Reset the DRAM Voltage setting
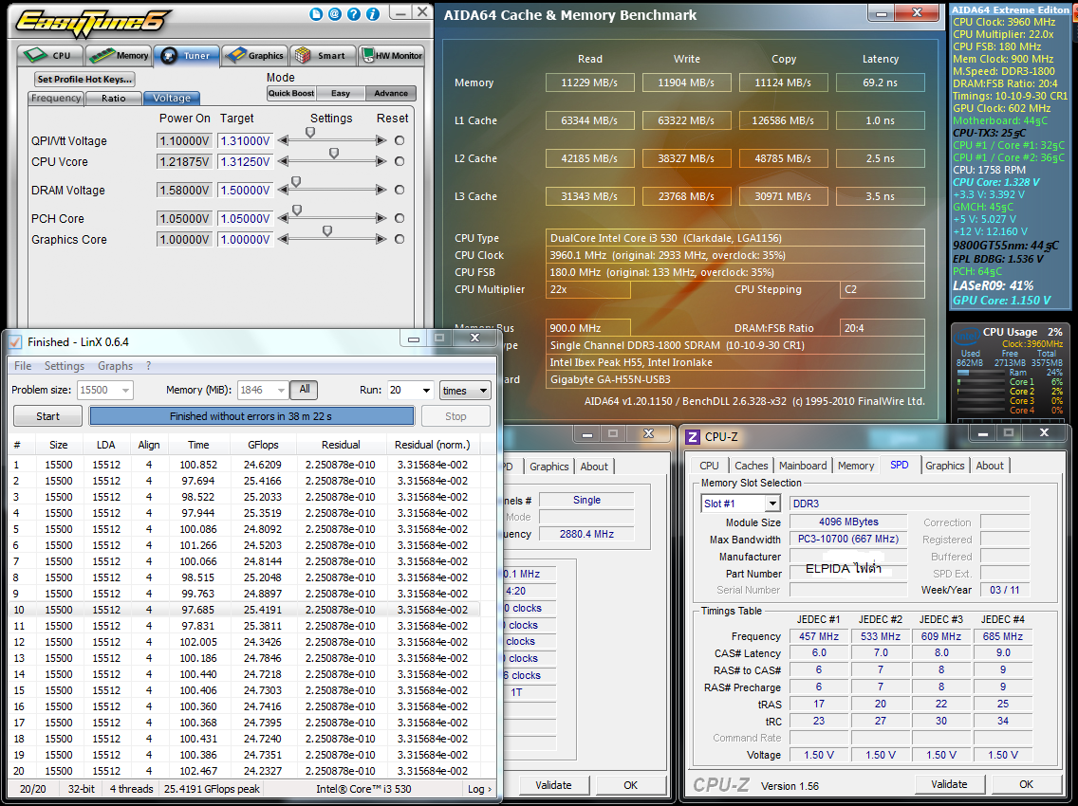The height and width of the screenshot is (806, 1078). point(399,190)
